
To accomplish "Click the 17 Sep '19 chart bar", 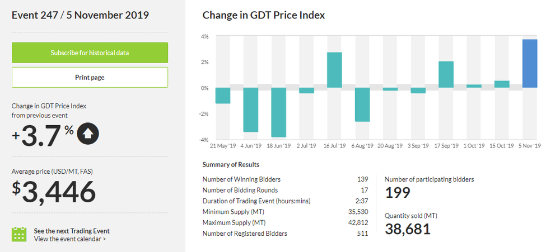I will (446, 74).
